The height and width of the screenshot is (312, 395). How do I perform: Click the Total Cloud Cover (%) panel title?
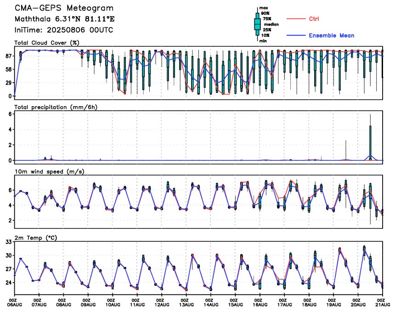pos(47,43)
